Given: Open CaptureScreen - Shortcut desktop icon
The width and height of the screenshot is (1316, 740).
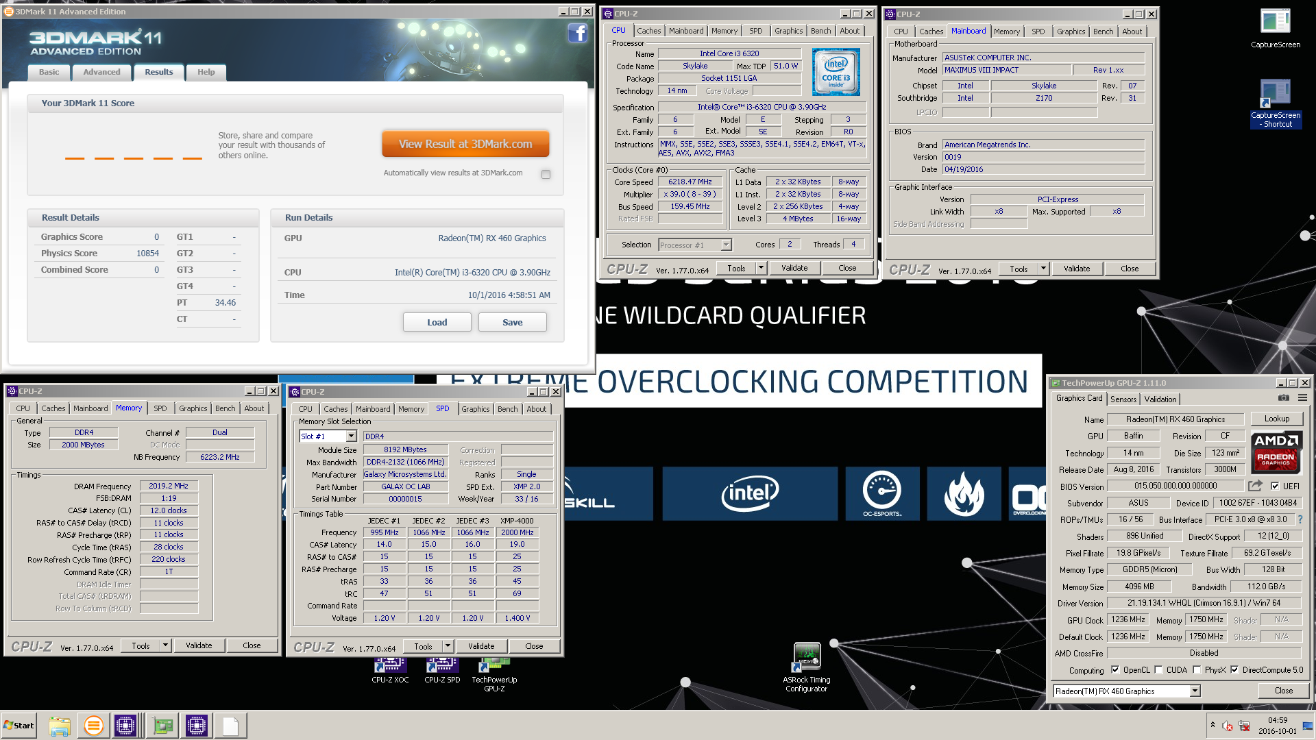Looking at the screenshot, I should tap(1275, 103).
